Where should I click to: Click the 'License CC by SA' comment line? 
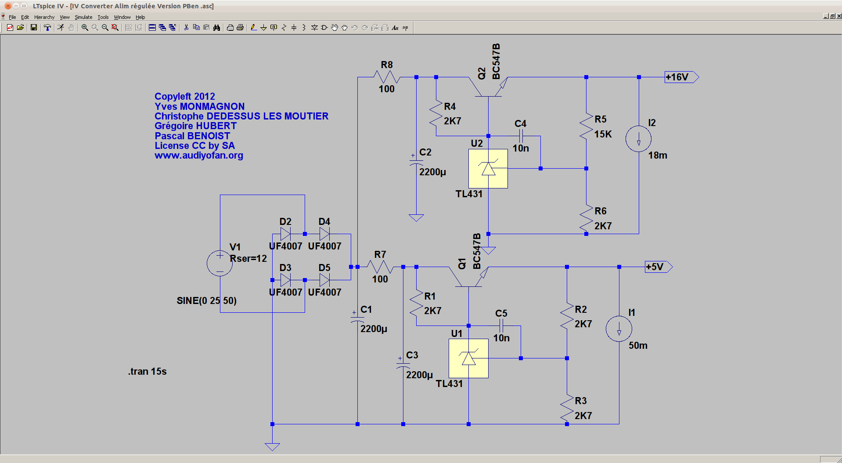point(195,145)
